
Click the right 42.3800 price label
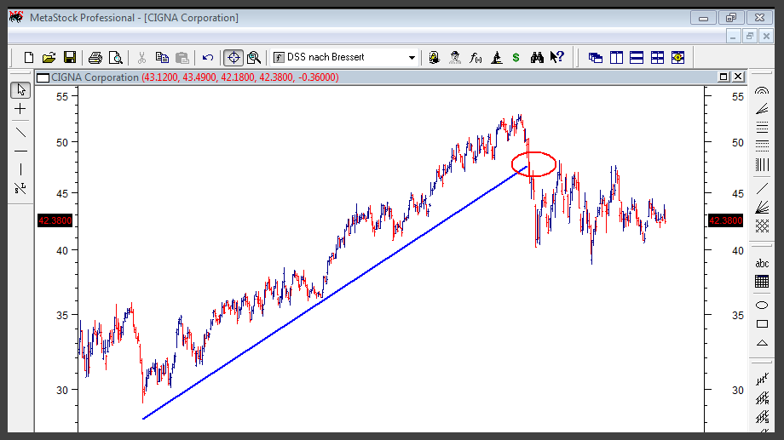click(x=725, y=220)
